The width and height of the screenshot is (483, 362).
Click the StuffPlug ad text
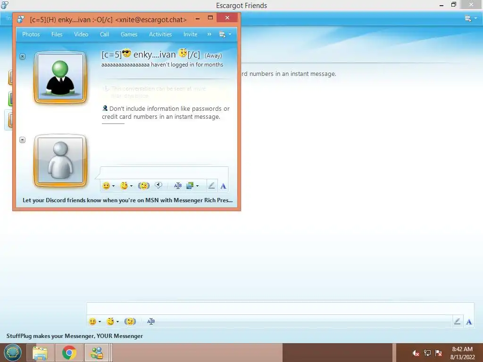pyautogui.click(x=75, y=336)
